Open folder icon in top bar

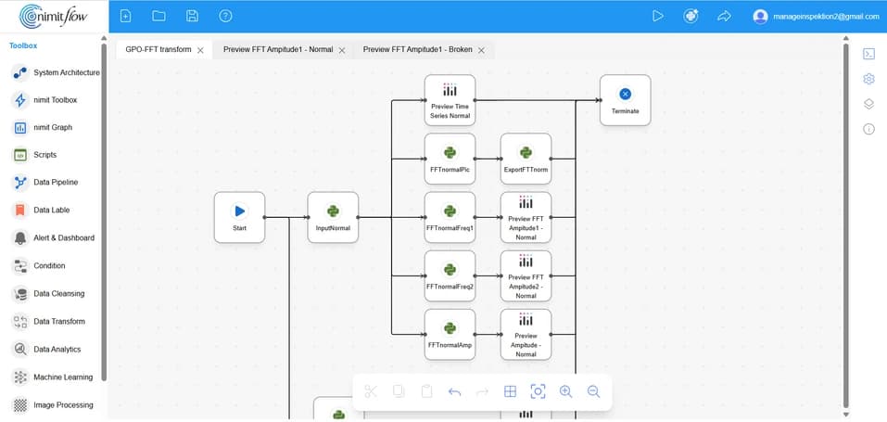click(x=159, y=17)
